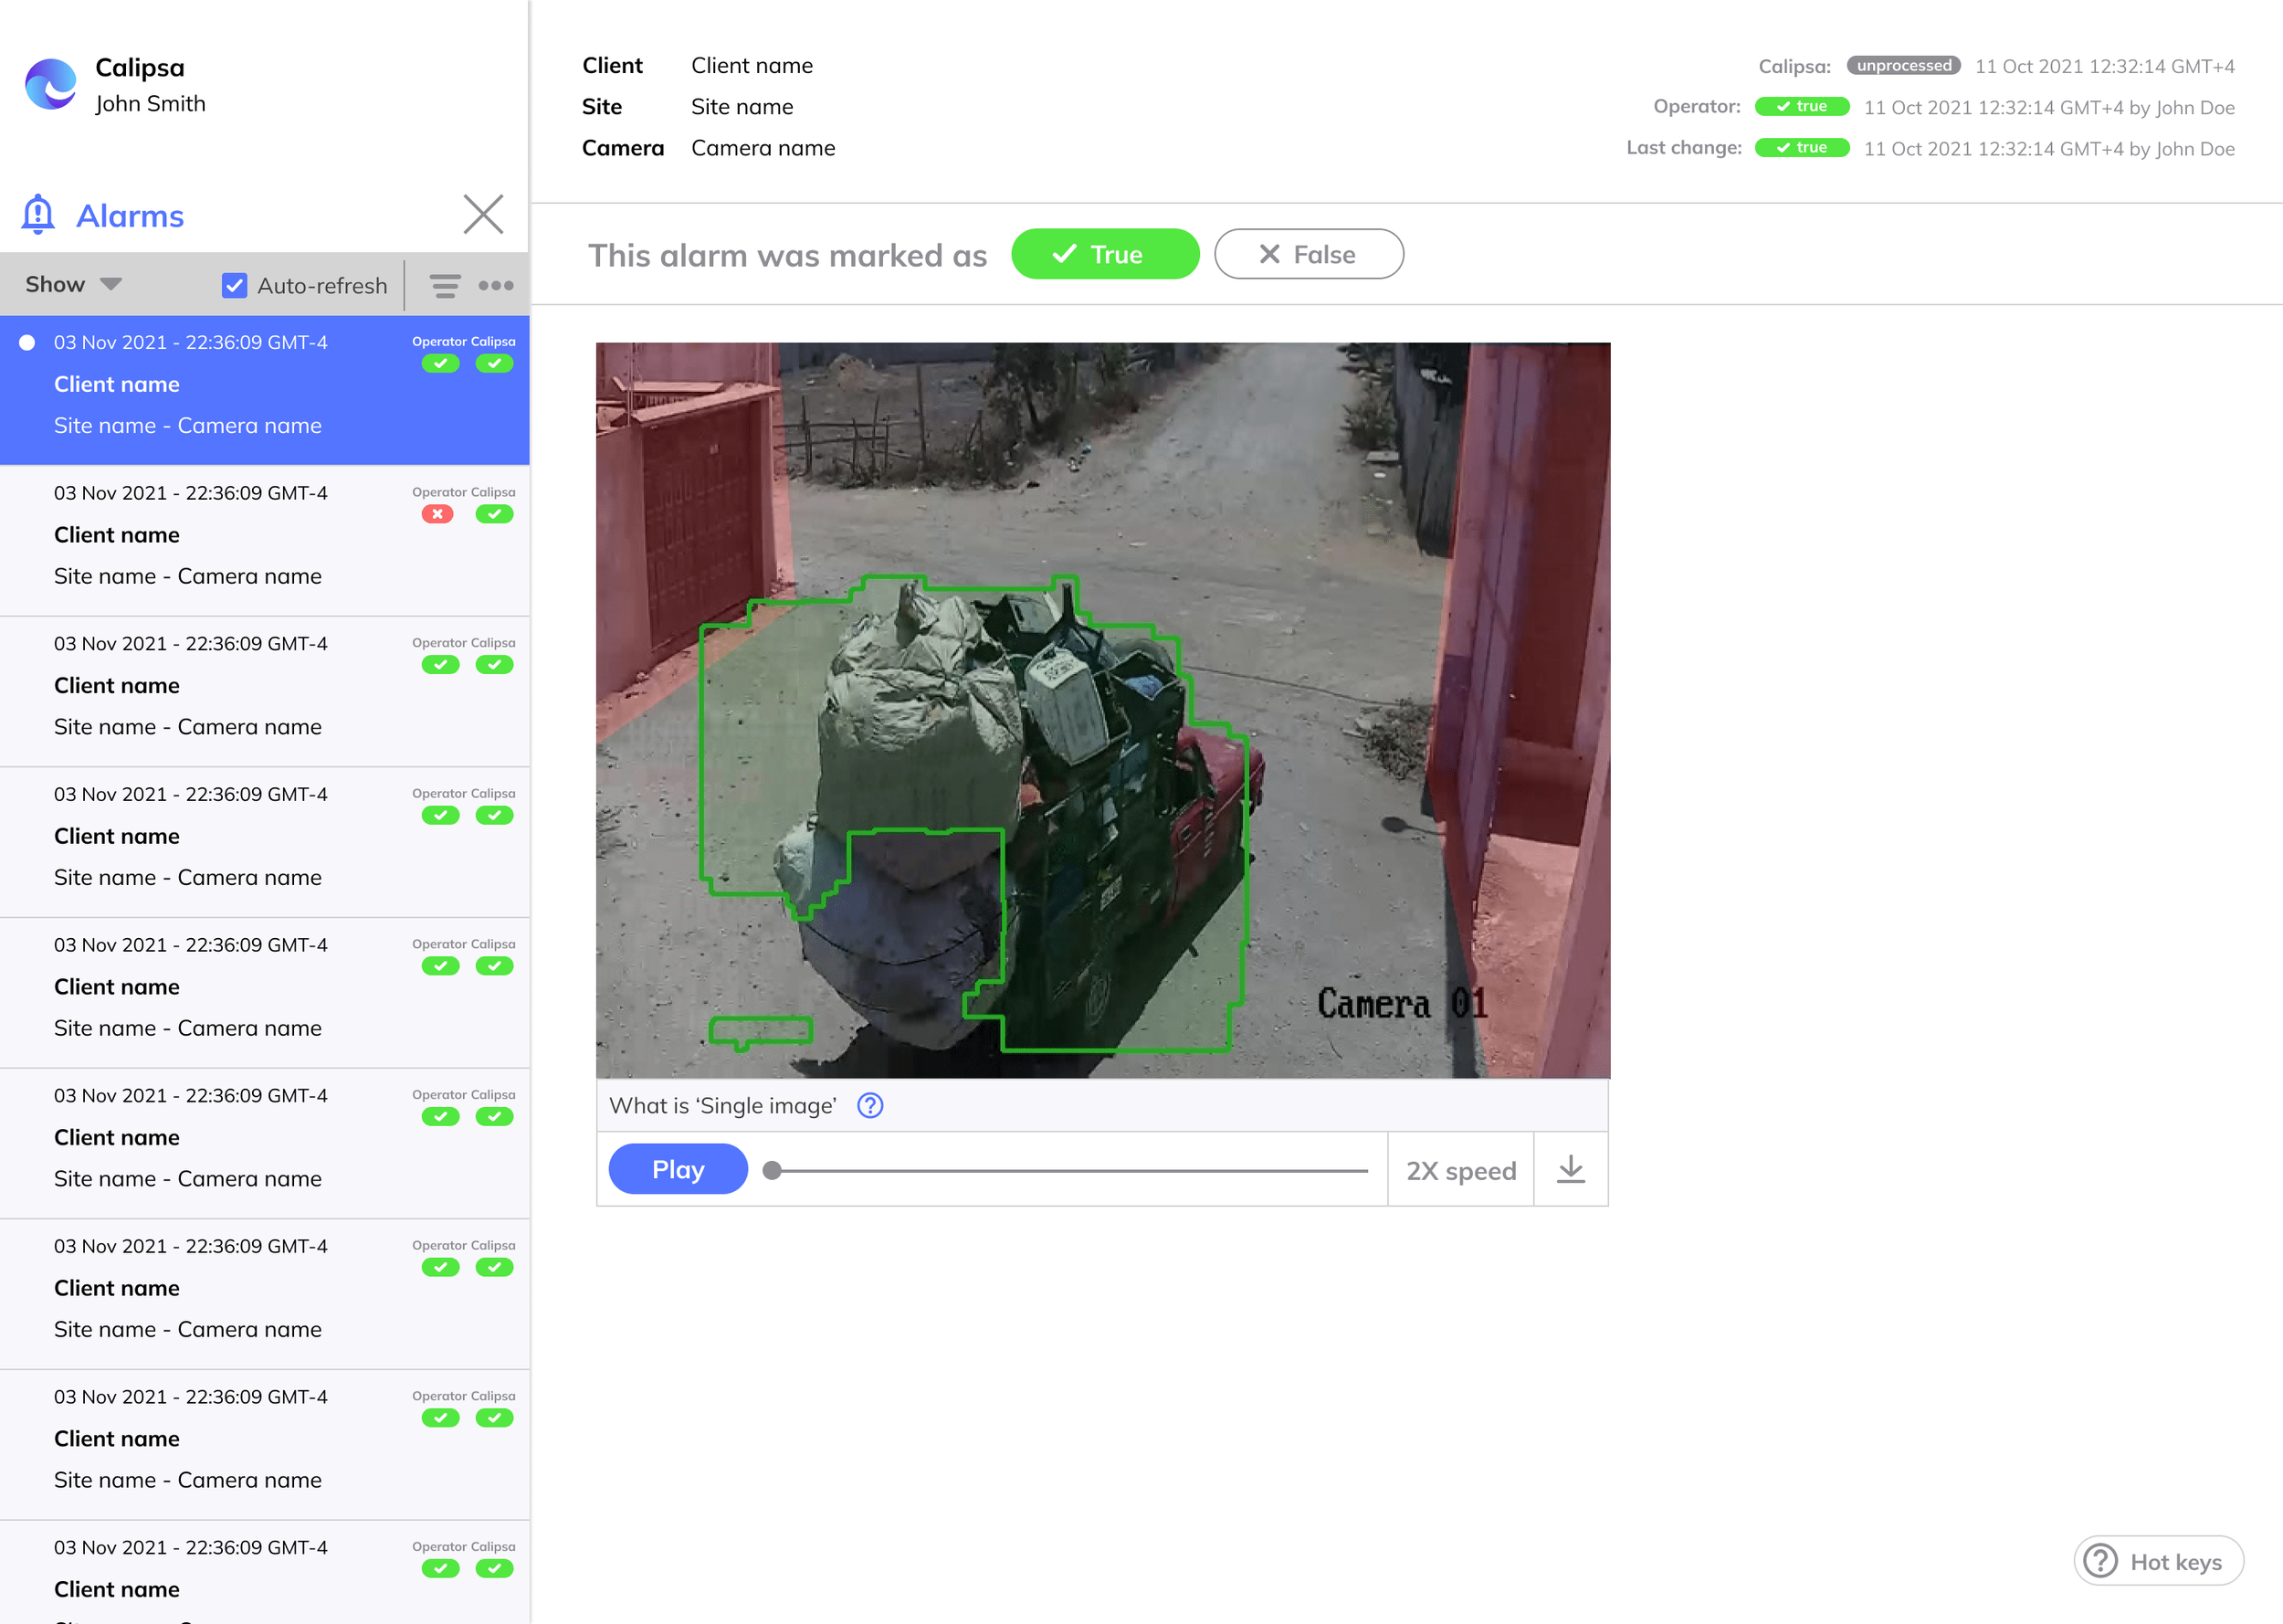This screenshot has height=1624, width=2283.
Task: Change the 2X speed playback setting
Action: click(1460, 1170)
